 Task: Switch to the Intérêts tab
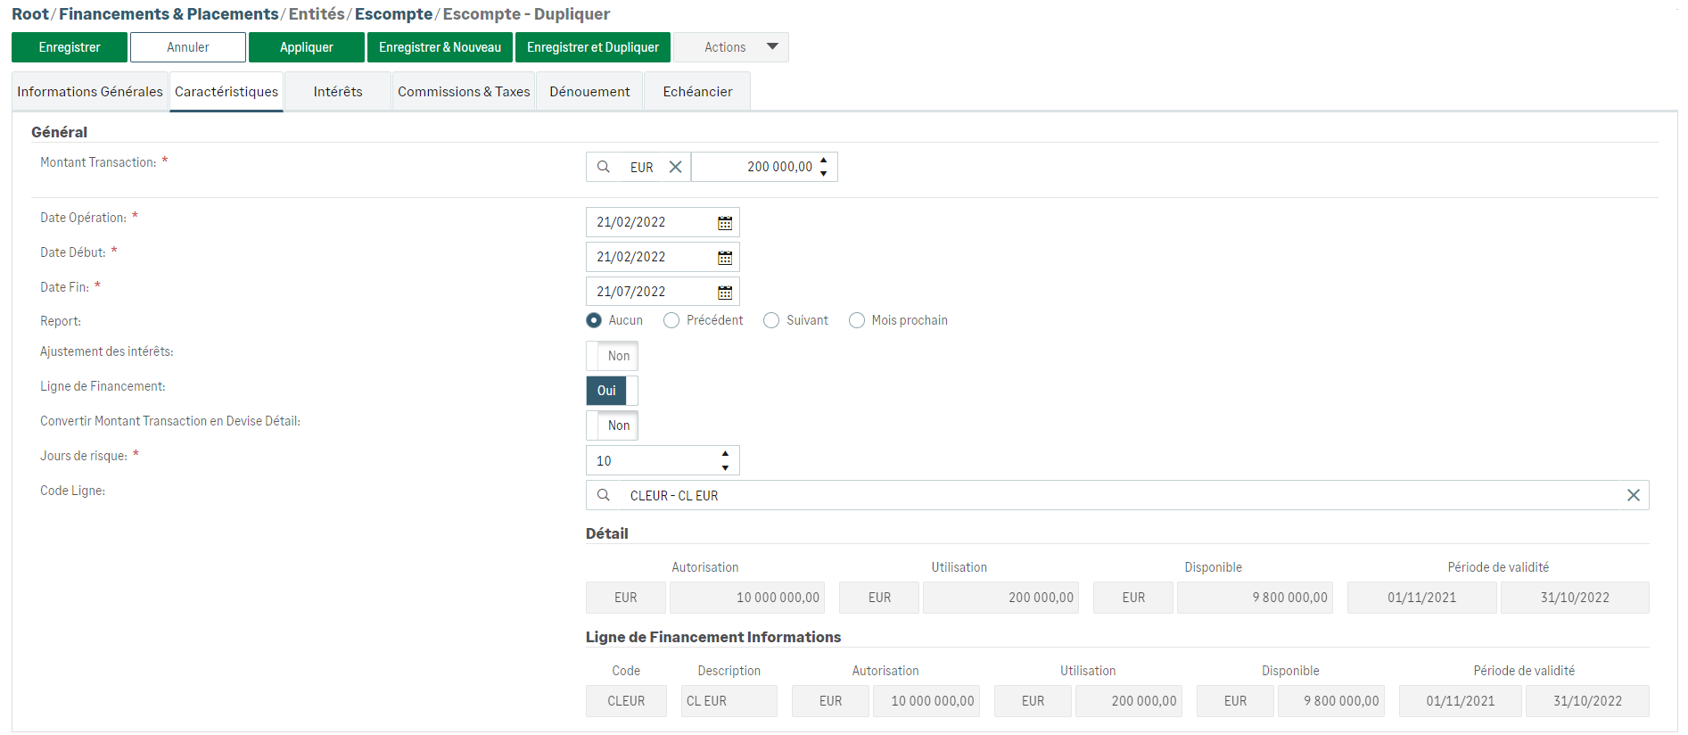(x=338, y=92)
